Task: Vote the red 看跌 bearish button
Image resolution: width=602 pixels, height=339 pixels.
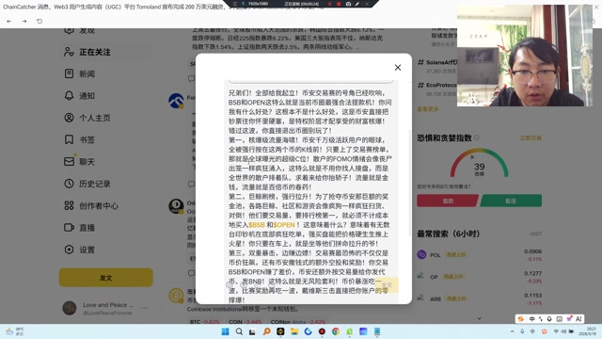Action: (448, 201)
